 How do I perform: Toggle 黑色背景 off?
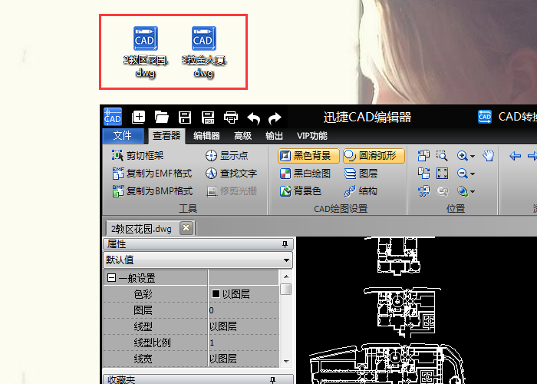click(308, 156)
